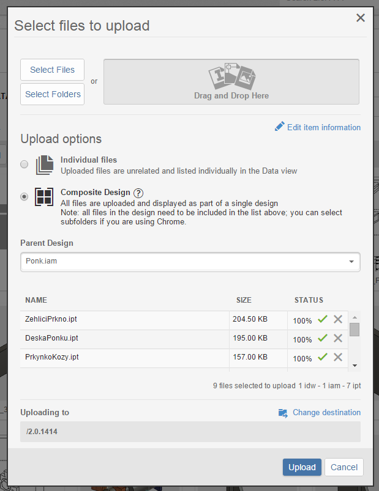Click the Upload button
The height and width of the screenshot is (491, 379).
302,467
